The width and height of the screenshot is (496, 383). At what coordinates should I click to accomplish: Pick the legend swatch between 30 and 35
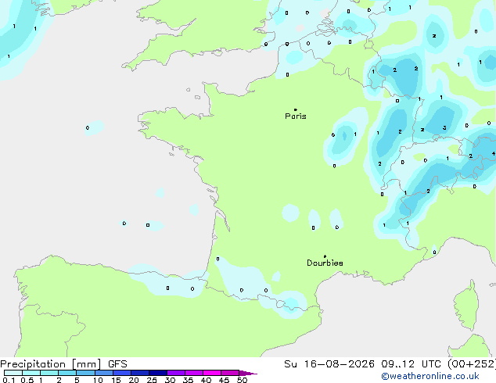click(176, 373)
